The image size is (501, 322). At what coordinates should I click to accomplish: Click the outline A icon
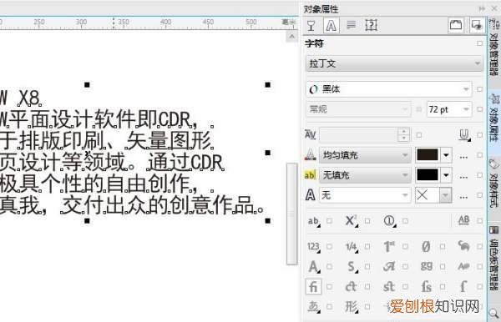pyautogui.click(x=311, y=194)
